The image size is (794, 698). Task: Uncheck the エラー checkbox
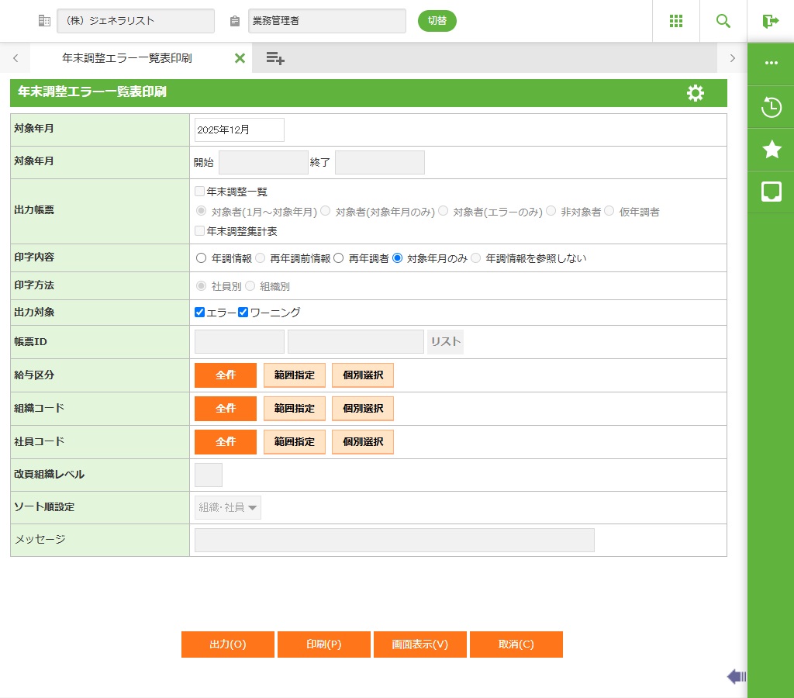click(x=200, y=313)
